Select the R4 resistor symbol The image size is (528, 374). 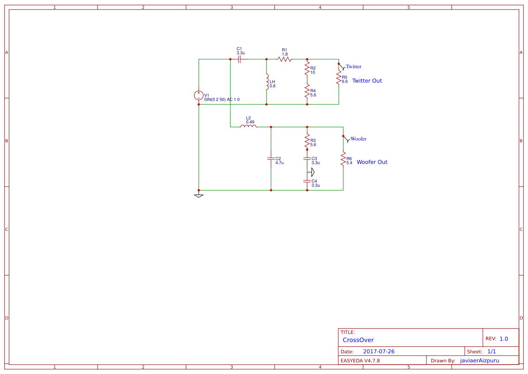[307, 91]
